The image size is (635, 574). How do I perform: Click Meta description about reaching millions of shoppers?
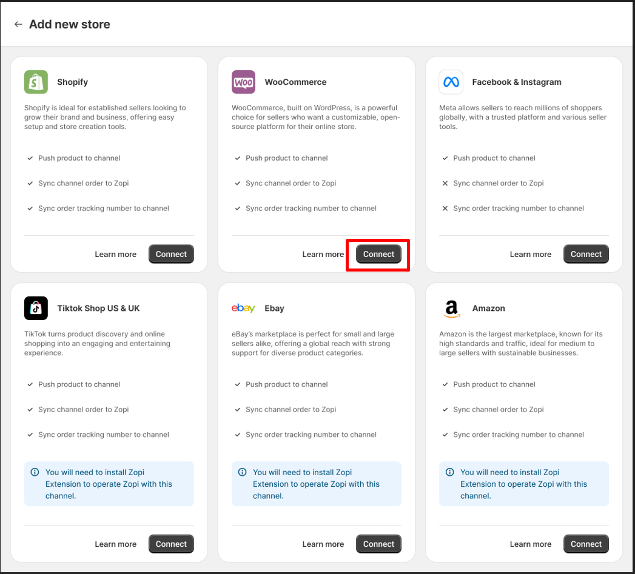pos(523,118)
